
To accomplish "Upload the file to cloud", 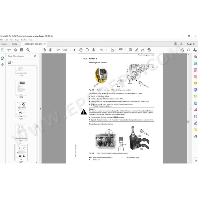I will coord(15,50).
